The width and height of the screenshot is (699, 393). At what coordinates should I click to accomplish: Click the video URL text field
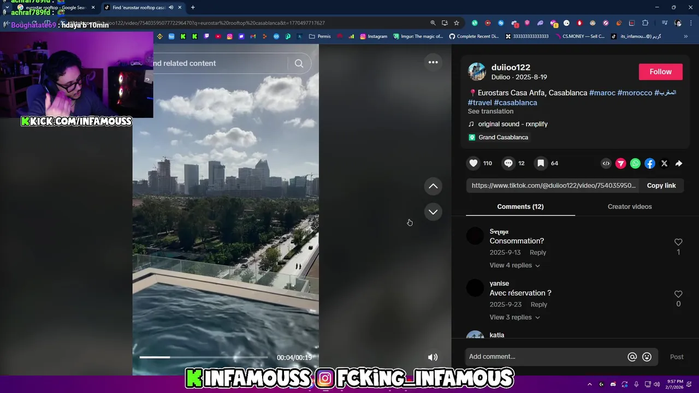554,186
